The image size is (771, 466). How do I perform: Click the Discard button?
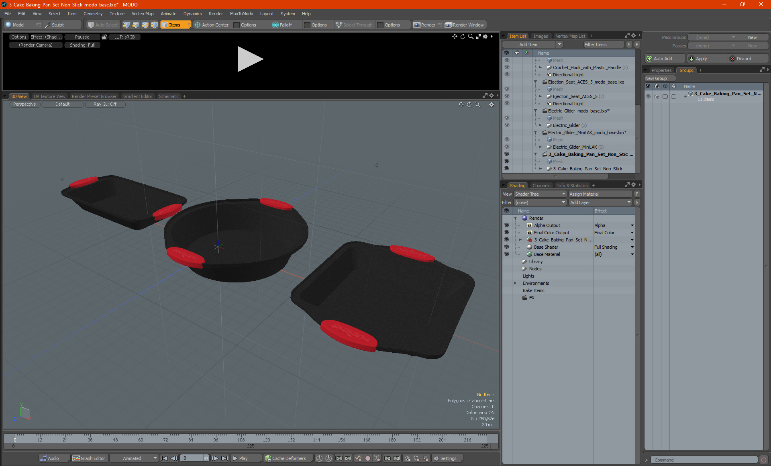pyautogui.click(x=748, y=59)
